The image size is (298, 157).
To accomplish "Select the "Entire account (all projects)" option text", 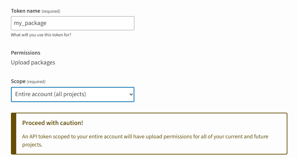I will (x=50, y=94).
